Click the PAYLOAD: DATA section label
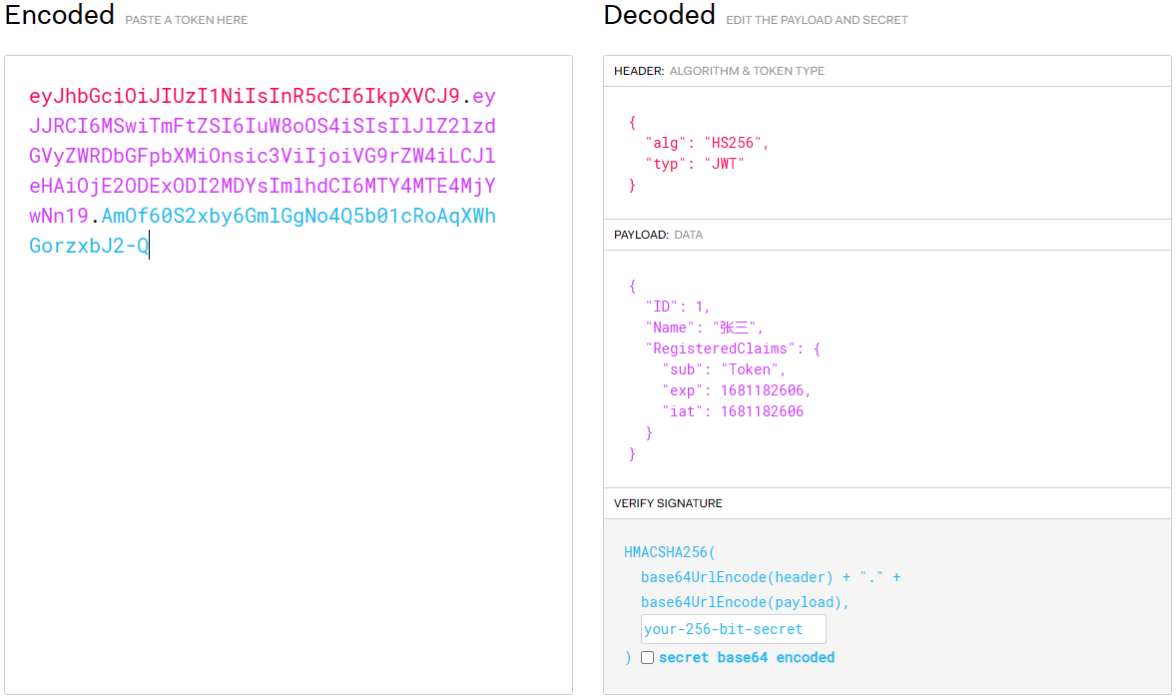This screenshot has height=697, width=1176. point(658,235)
